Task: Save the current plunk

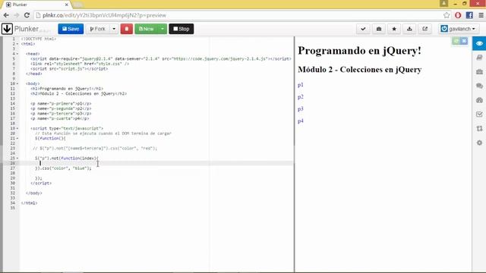Action: click(71, 29)
